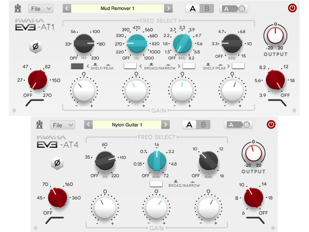Click the AT1 teal high-mid KHz frequency knob

click(x=182, y=43)
